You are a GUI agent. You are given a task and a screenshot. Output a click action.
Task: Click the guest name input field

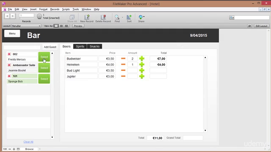click(22, 47)
